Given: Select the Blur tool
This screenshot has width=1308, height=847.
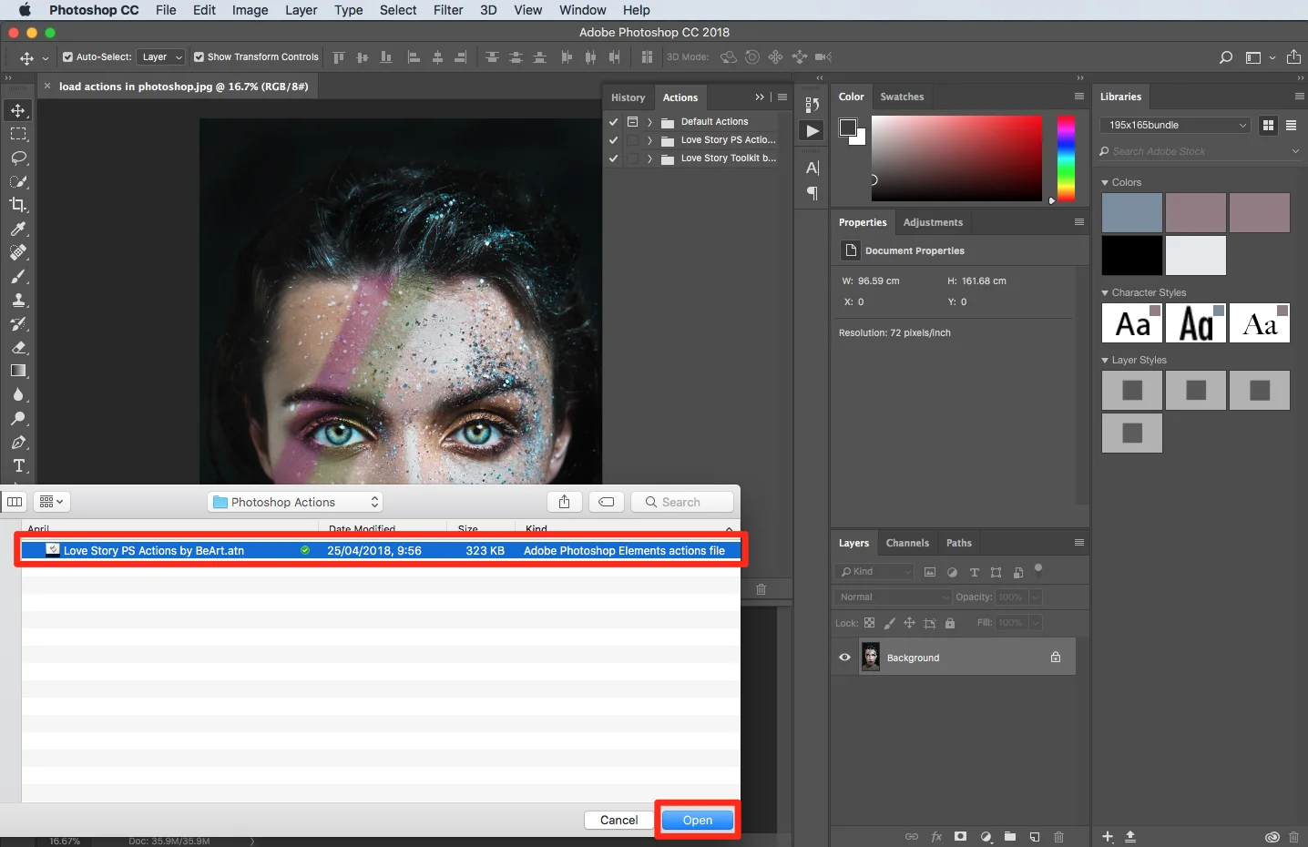Looking at the screenshot, I should click(x=18, y=394).
